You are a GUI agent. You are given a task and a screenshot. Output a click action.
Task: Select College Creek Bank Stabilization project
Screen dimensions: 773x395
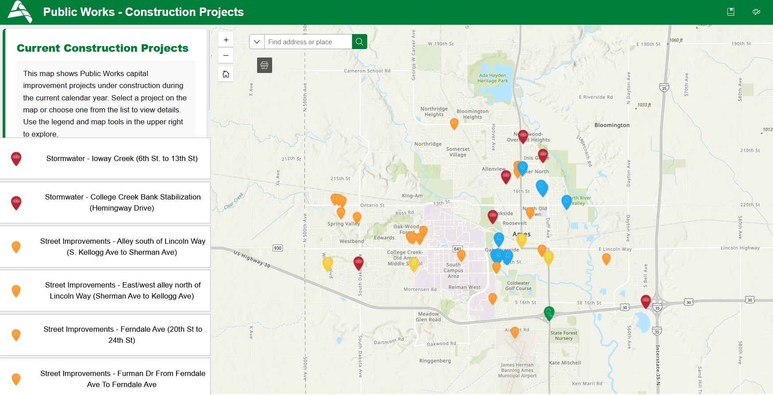pos(105,203)
